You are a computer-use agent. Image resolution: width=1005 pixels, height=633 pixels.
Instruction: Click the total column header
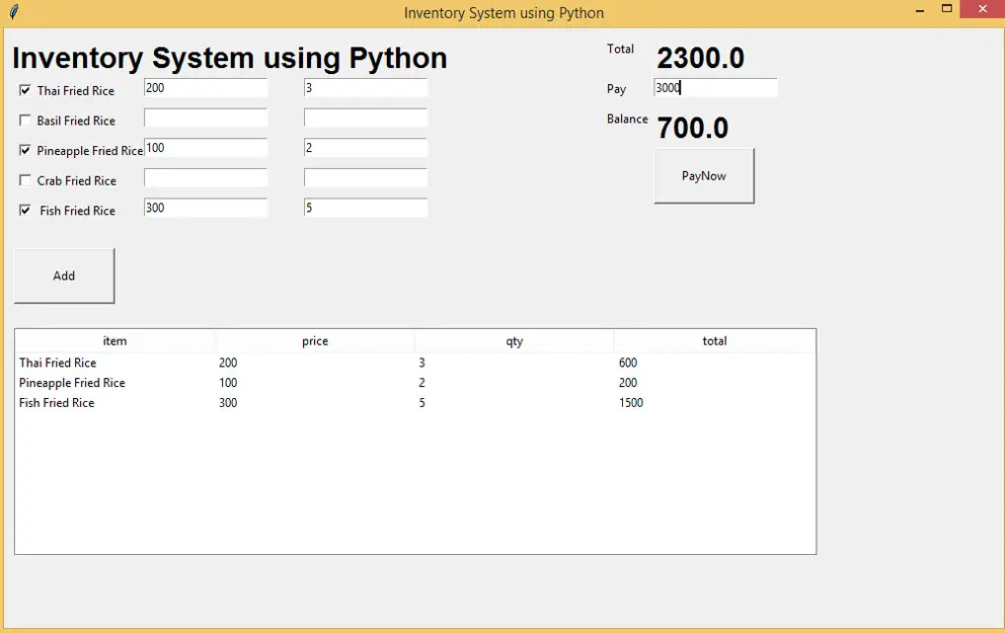tap(714, 340)
